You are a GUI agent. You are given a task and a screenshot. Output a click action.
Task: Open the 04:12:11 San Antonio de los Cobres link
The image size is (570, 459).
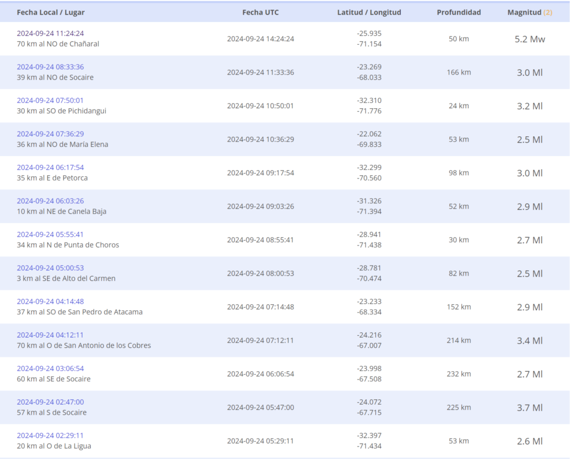point(50,335)
